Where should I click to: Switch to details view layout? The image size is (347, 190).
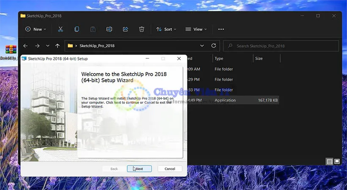(329, 161)
